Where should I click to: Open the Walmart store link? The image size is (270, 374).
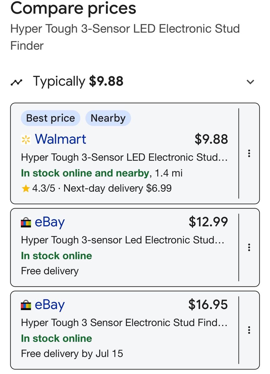[x=60, y=139]
